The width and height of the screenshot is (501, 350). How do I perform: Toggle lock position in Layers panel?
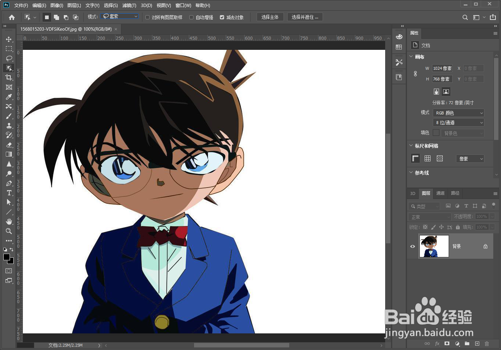point(441,227)
